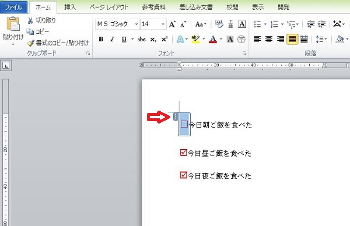Toggle Bold formatting
The image size is (350, 226).
pyautogui.click(x=101, y=40)
